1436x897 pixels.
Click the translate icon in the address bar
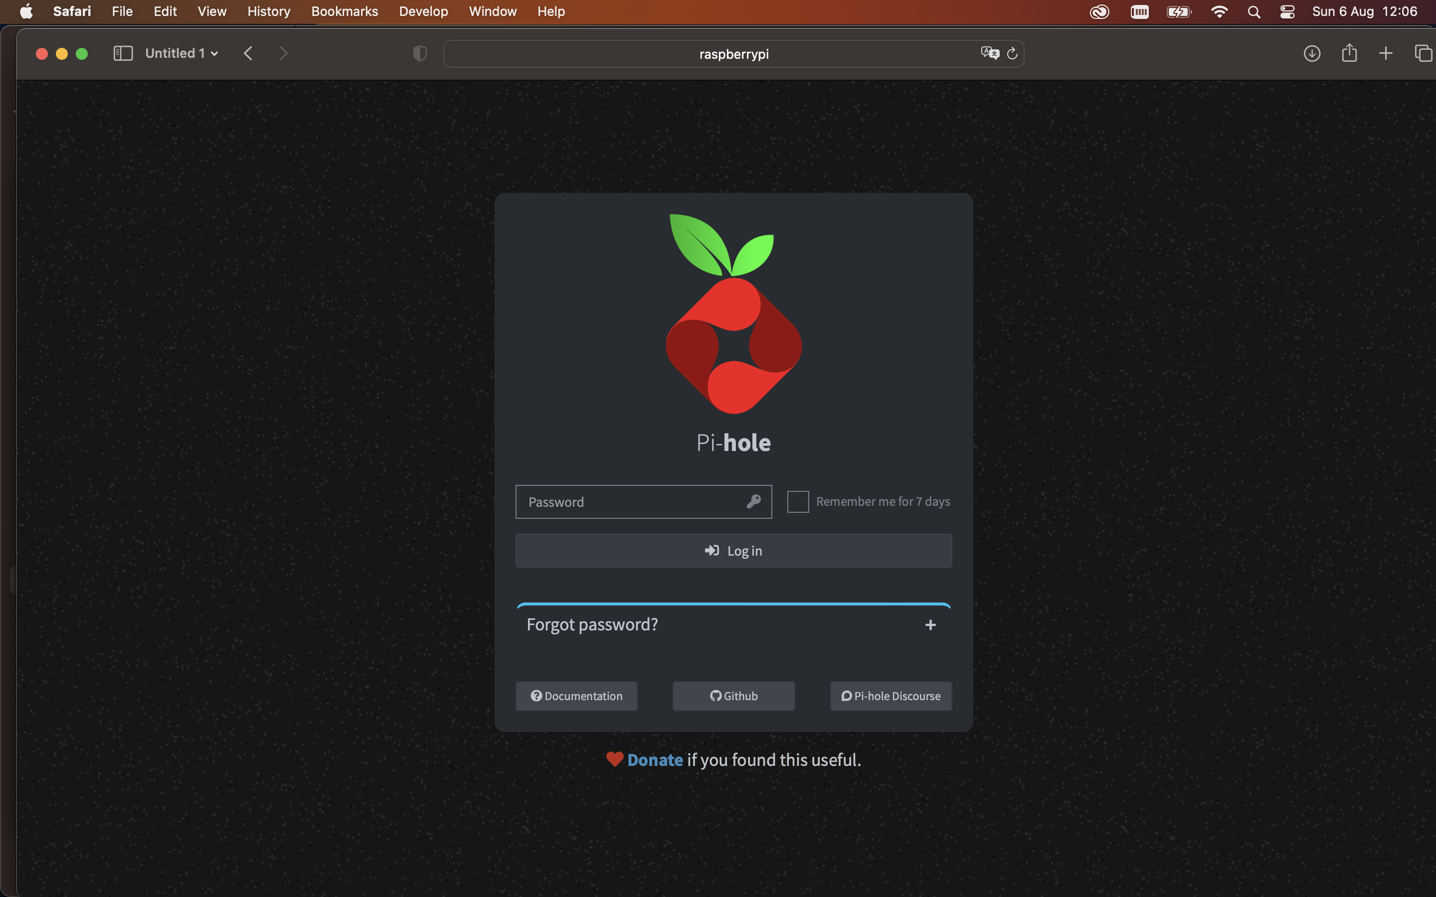point(990,53)
